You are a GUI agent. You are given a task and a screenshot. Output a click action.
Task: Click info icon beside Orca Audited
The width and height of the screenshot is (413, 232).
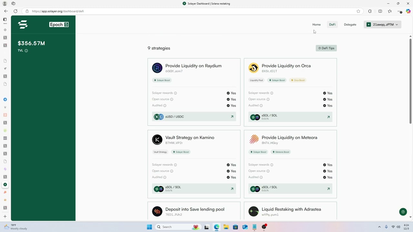tap(261, 105)
